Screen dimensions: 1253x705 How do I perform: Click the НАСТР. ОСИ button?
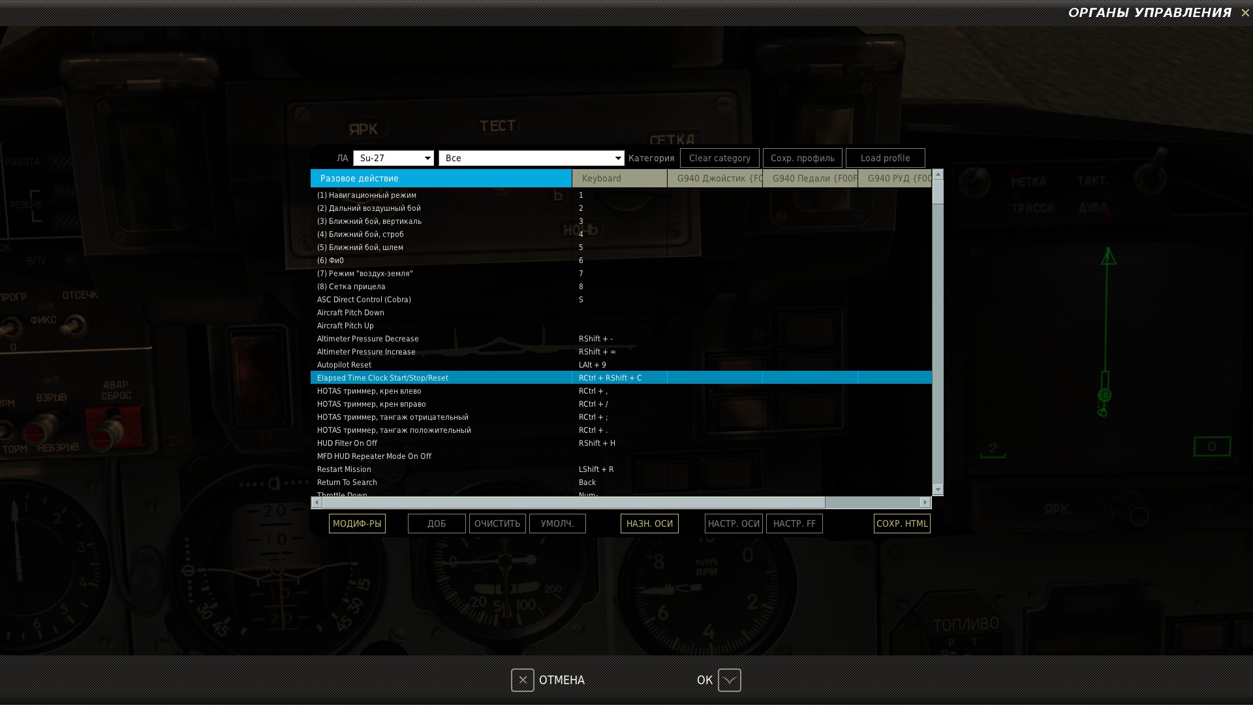pyautogui.click(x=734, y=524)
